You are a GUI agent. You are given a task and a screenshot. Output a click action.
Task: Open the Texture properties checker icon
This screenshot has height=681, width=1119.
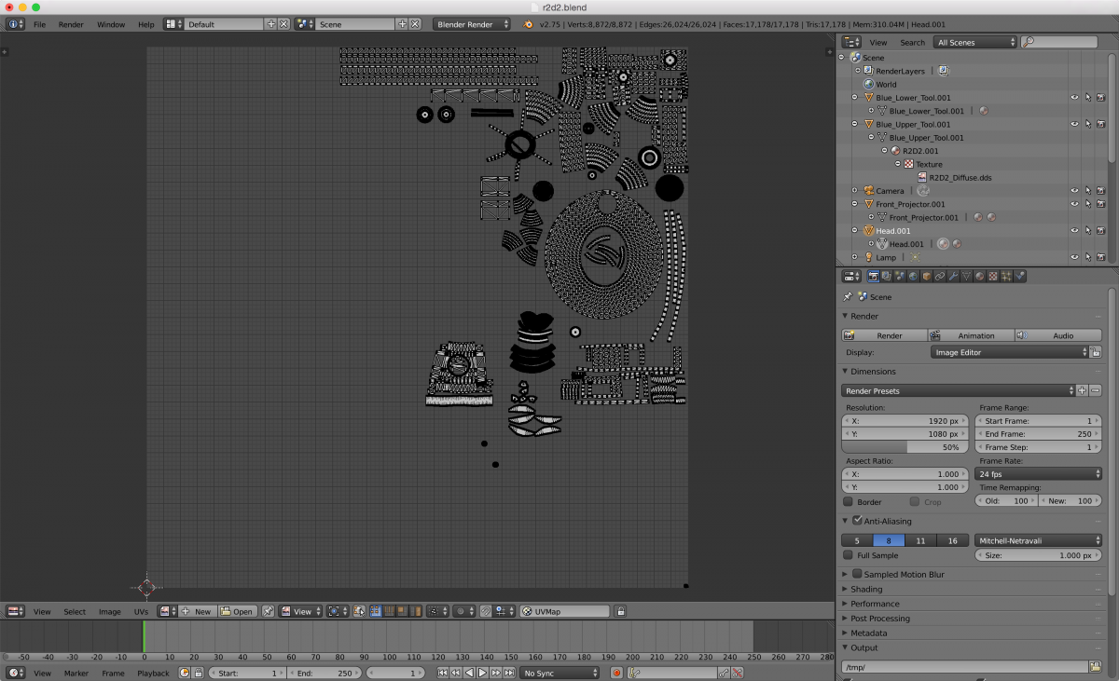click(x=993, y=276)
